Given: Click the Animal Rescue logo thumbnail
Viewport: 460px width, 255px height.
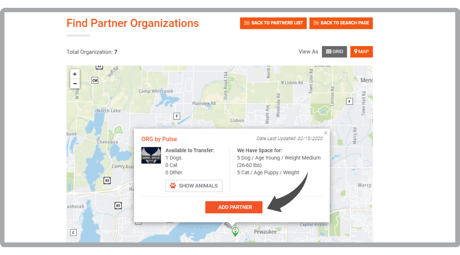Looking at the screenshot, I should pyautogui.click(x=151, y=155).
